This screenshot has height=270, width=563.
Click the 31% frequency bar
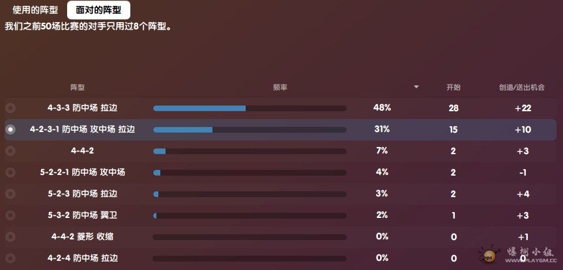pos(250,130)
